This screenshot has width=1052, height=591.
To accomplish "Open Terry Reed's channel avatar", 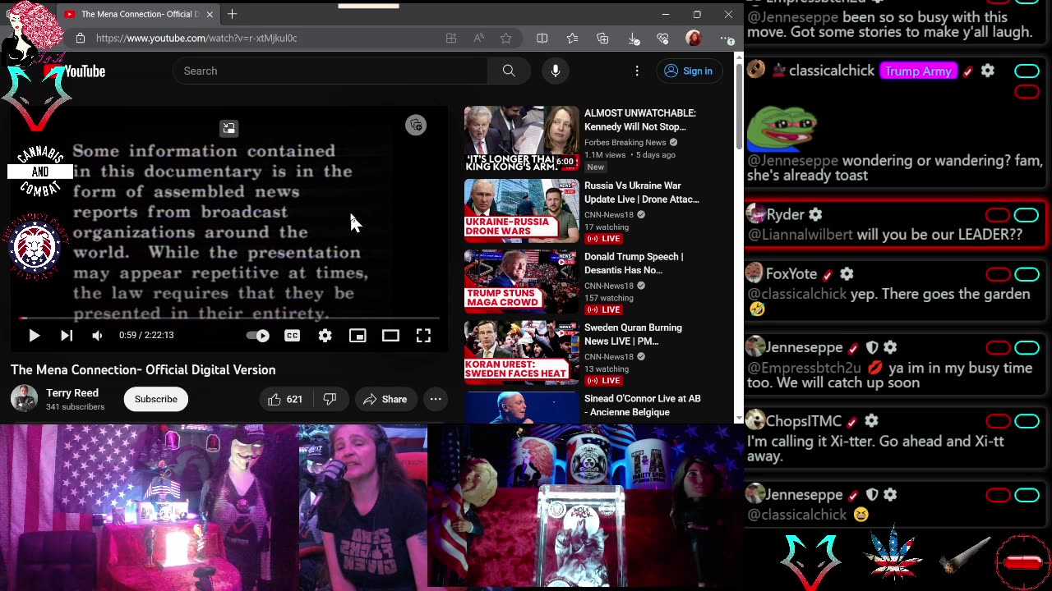I will pos(24,399).
